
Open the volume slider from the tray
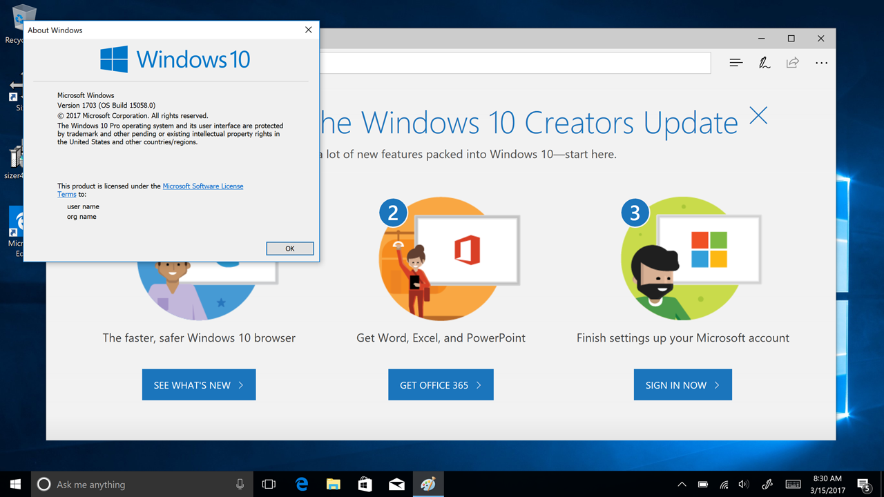click(x=744, y=484)
